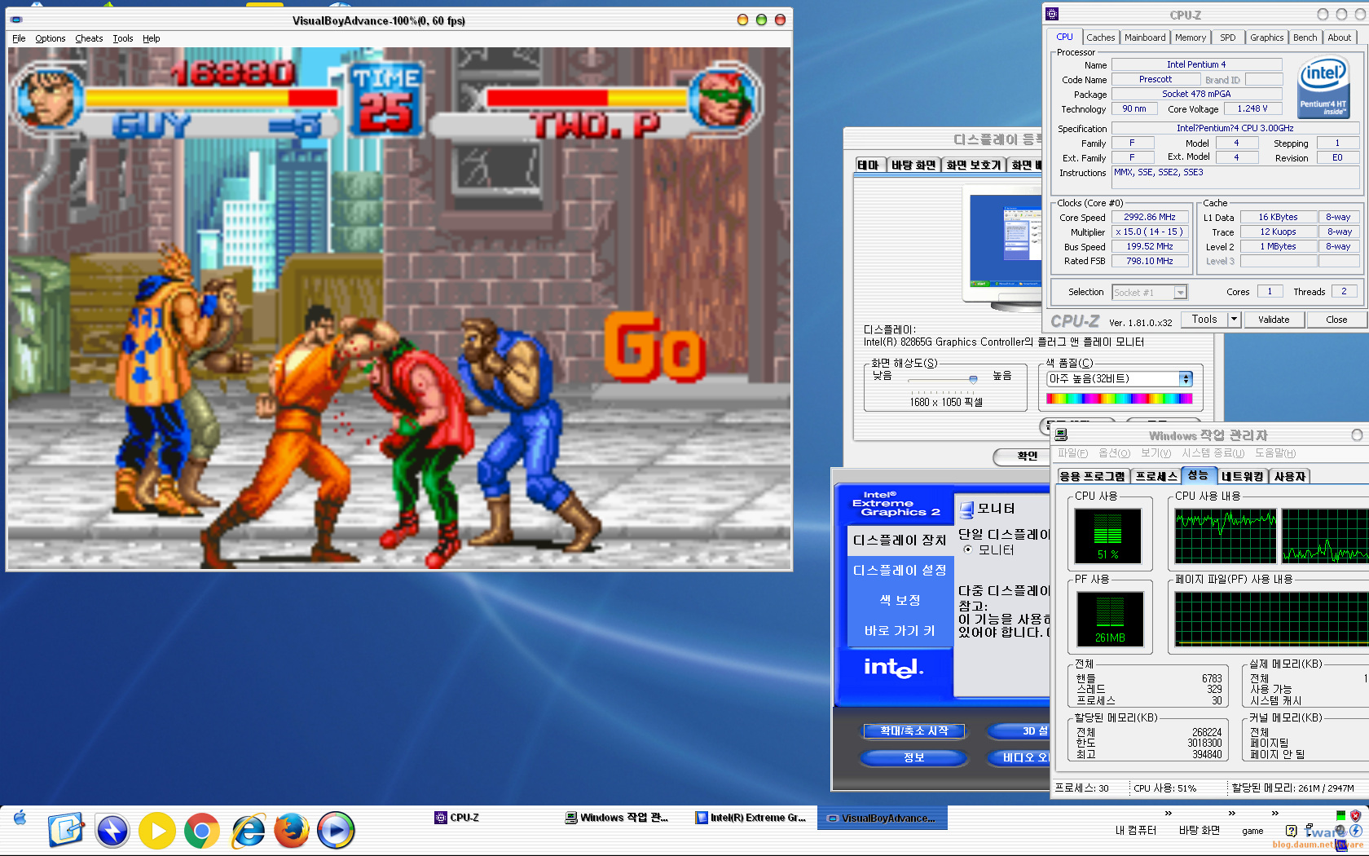Select 바로 가기 키 in Intel sidebar

tap(900, 630)
